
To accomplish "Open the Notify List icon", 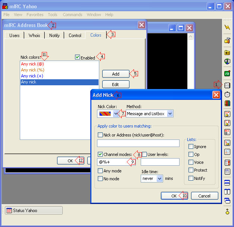I will pos(227,163).
